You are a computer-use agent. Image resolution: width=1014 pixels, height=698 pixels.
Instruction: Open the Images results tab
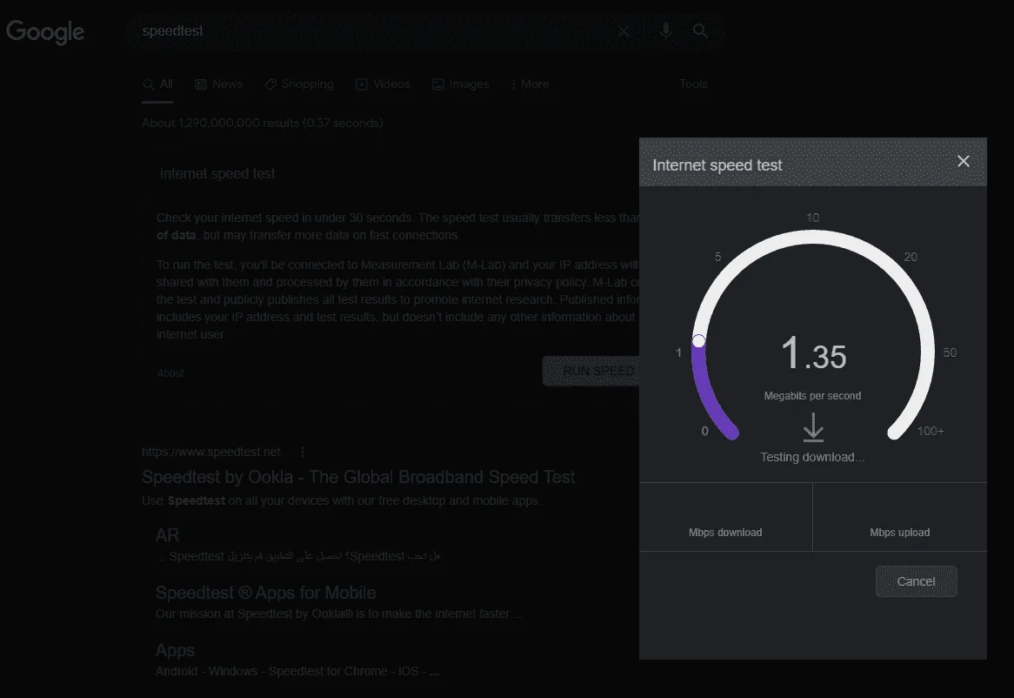(x=461, y=84)
